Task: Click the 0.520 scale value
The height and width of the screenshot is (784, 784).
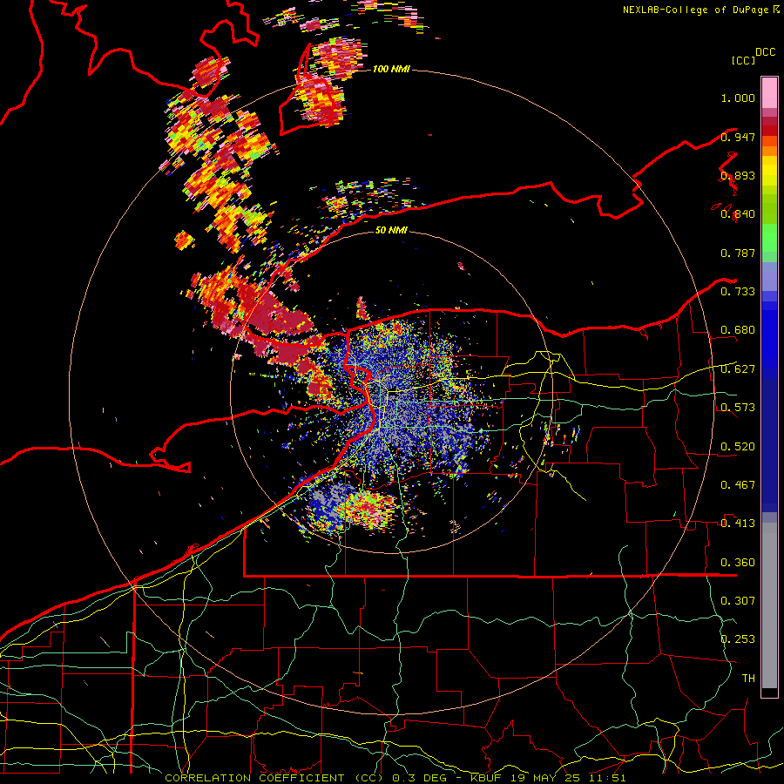Action: (x=738, y=446)
